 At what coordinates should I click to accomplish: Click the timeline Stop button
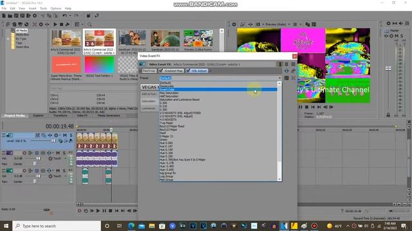(x=110, y=211)
